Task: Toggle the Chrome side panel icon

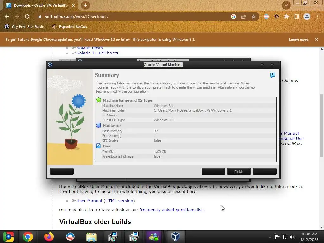Action: pos(297,16)
